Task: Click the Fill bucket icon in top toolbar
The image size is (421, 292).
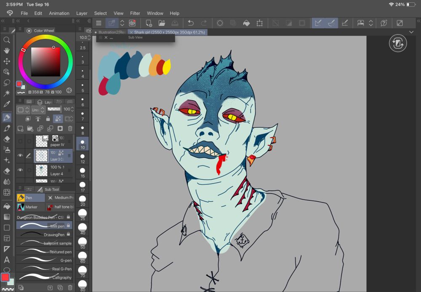Action: tap(247, 23)
